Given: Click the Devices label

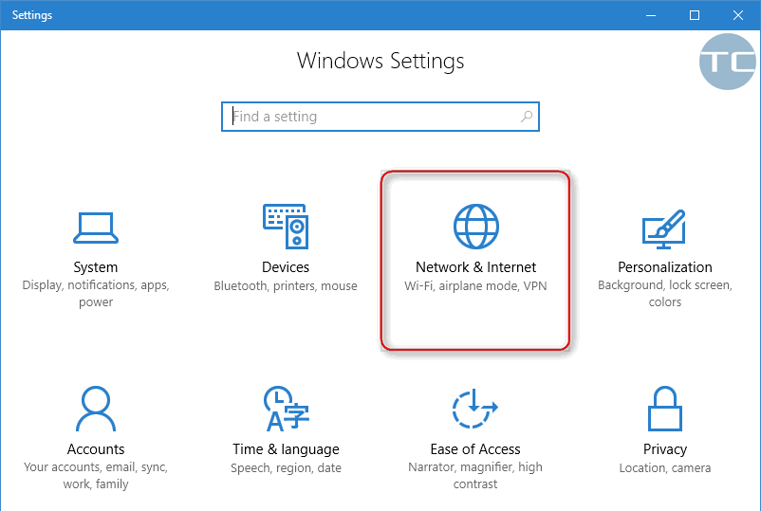Looking at the screenshot, I should pos(286,267).
